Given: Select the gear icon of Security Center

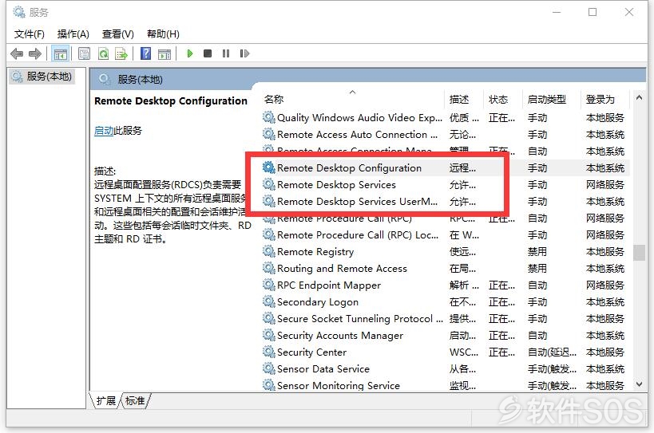Looking at the screenshot, I should pos(268,352).
